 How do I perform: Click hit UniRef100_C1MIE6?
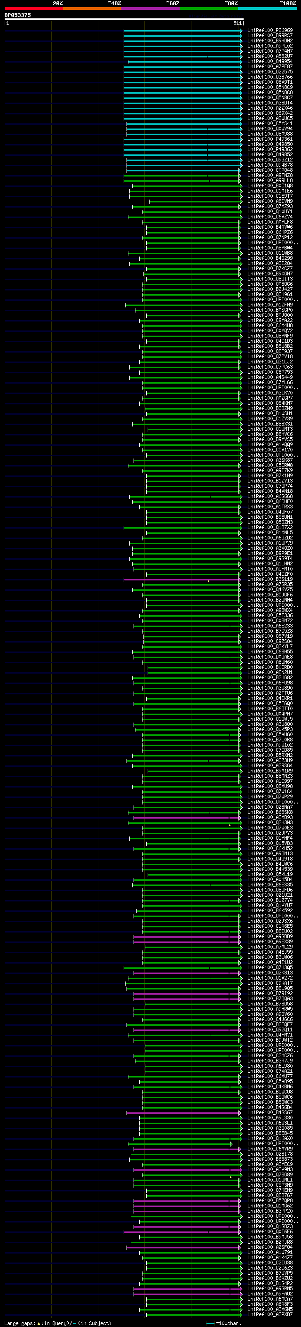click(270, 191)
